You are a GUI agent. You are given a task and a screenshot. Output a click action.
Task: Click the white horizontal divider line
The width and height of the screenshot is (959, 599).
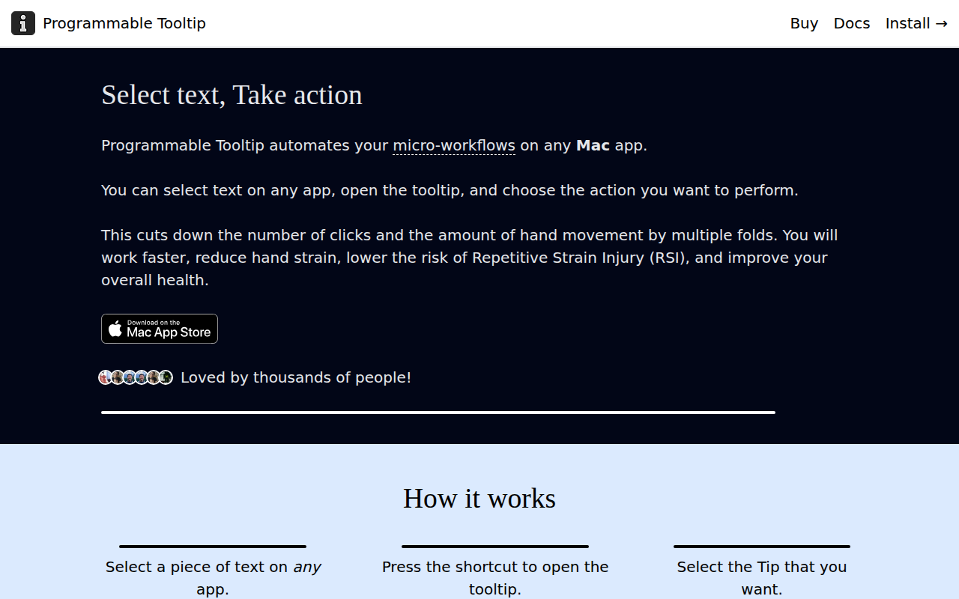click(x=438, y=413)
